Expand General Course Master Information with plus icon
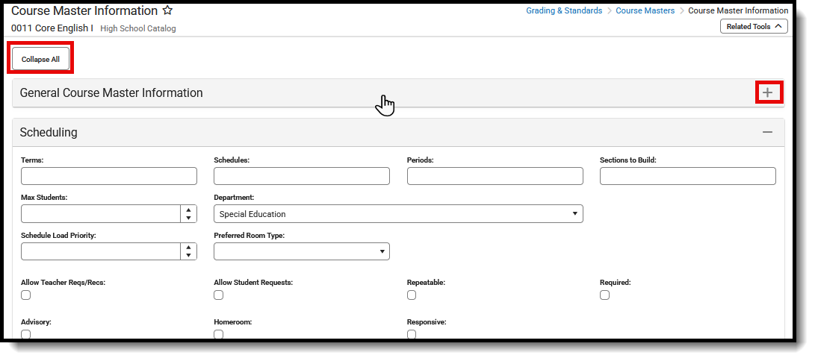Viewport: 815px width, 361px height. (x=768, y=92)
